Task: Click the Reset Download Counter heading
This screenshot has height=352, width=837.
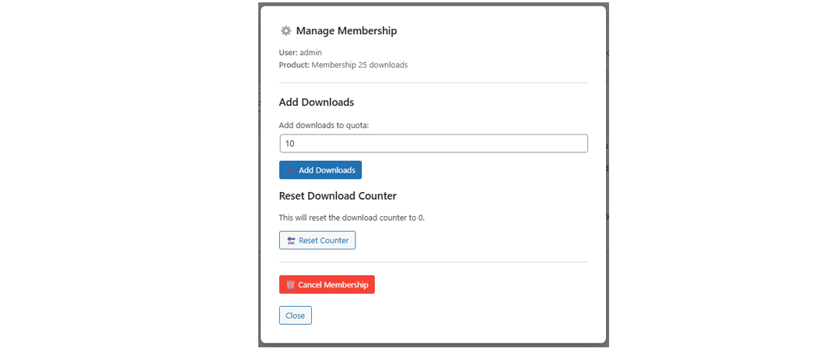Action: click(338, 196)
